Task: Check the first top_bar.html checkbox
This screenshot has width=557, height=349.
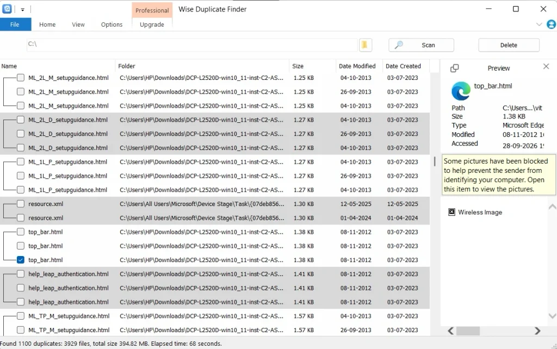Action: point(21,232)
